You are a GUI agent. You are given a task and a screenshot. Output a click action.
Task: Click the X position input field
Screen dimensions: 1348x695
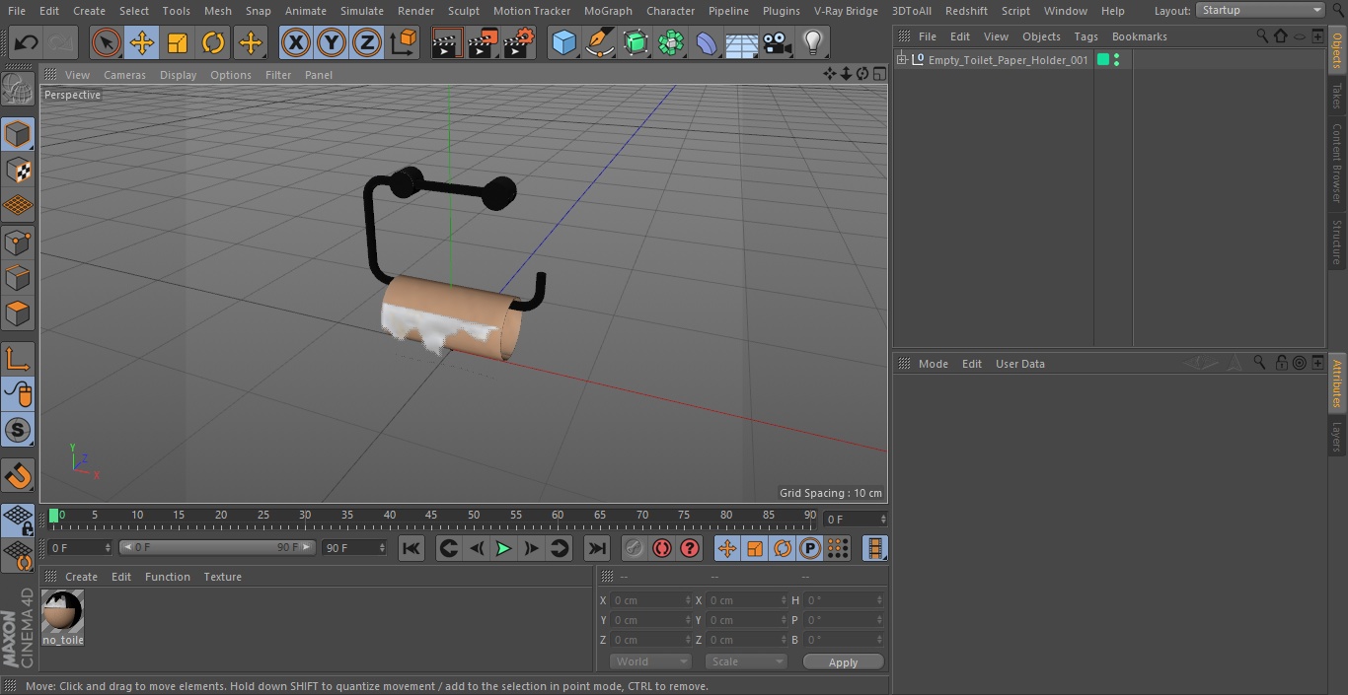(651, 600)
